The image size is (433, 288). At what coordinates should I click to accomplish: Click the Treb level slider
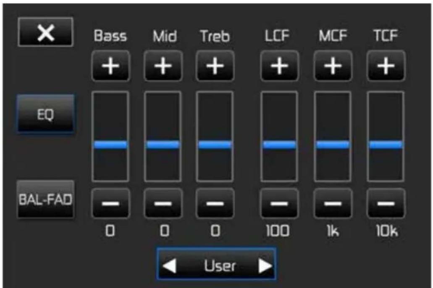tap(215, 136)
